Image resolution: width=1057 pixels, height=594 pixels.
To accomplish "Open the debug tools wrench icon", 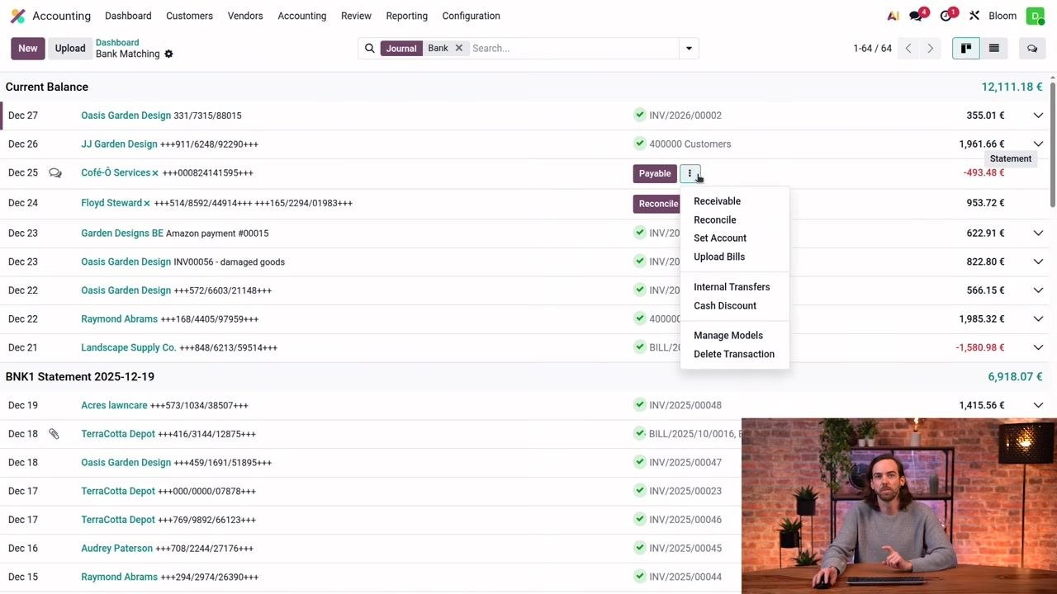I will (974, 16).
